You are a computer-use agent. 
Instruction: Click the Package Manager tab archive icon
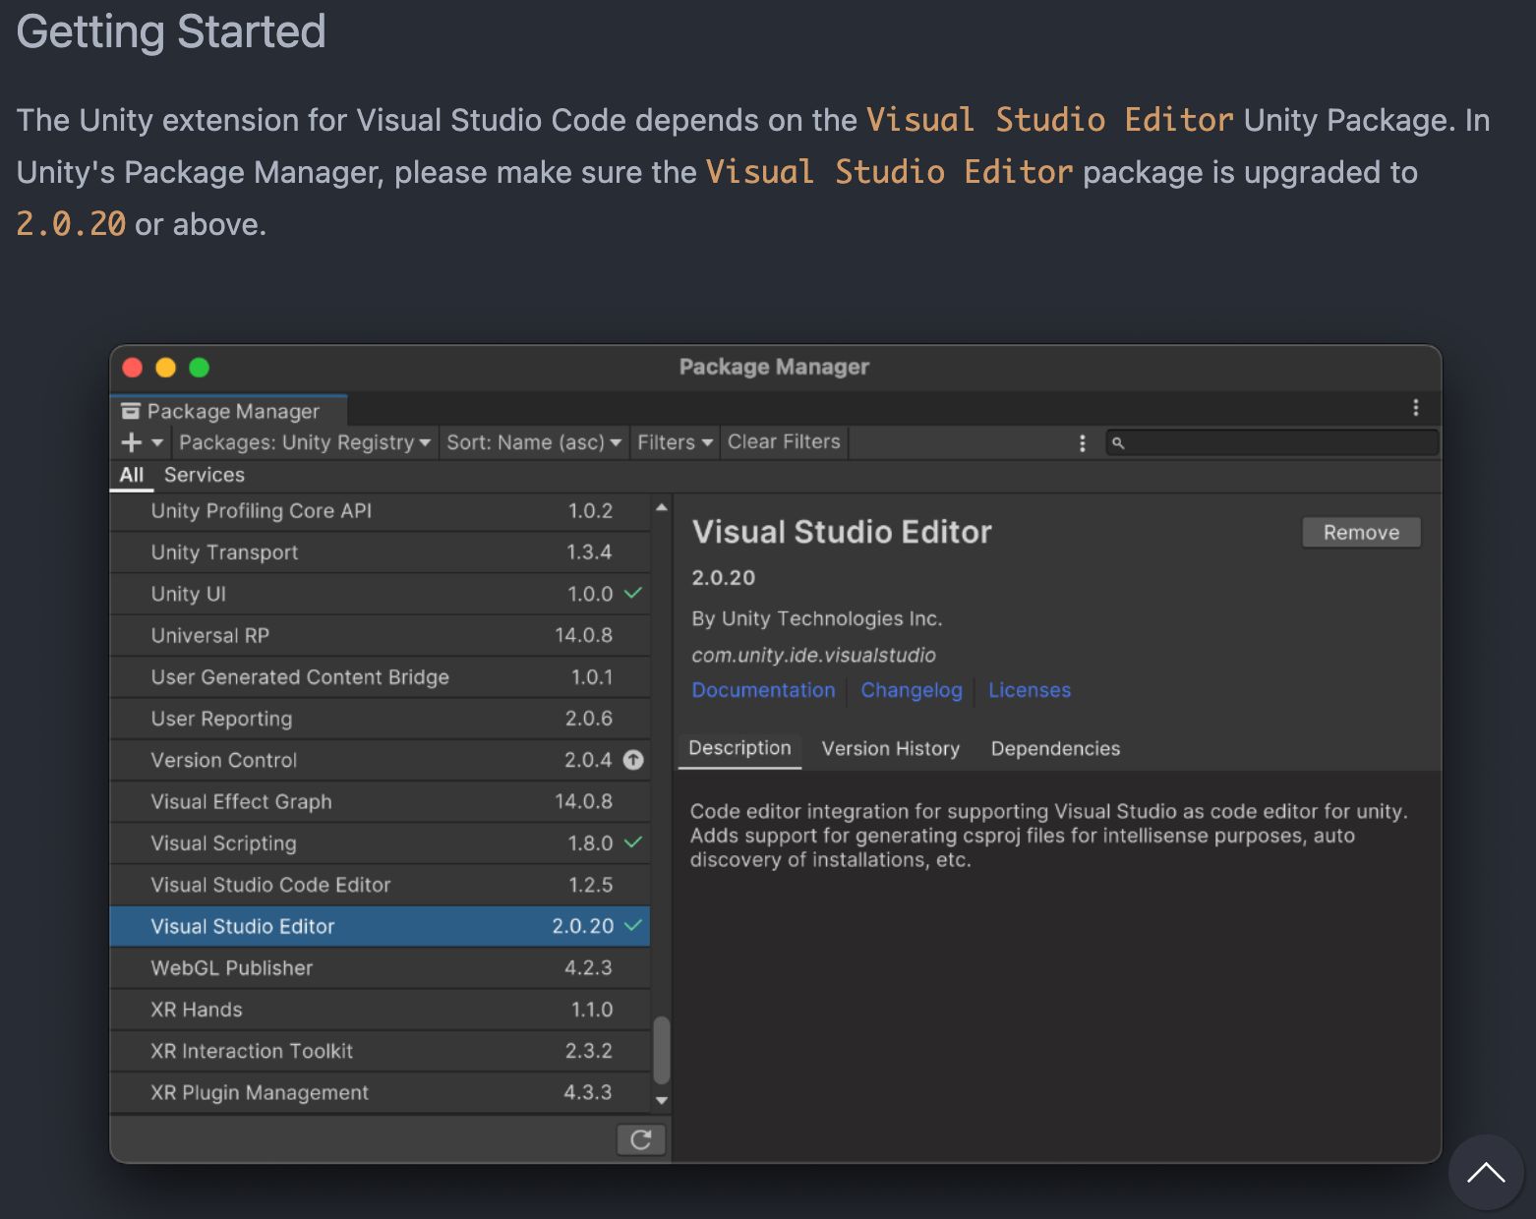pyautogui.click(x=131, y=411)
